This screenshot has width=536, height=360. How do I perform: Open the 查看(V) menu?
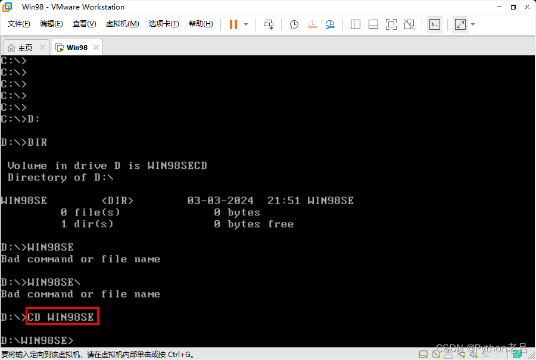[84, 24]
